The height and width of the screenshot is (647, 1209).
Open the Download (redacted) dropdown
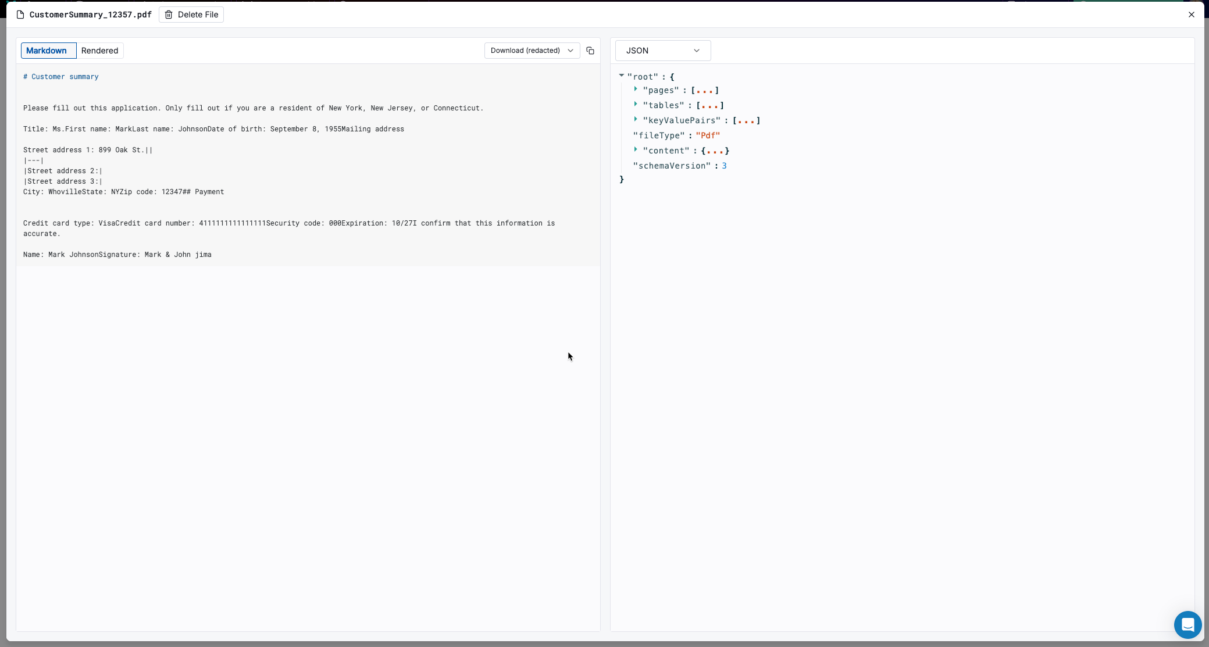click(532, 51)
